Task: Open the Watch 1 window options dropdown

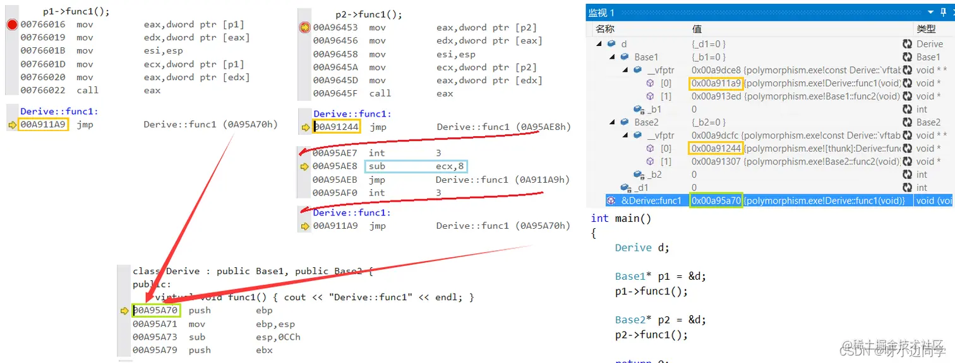Action: click(931, 12)
